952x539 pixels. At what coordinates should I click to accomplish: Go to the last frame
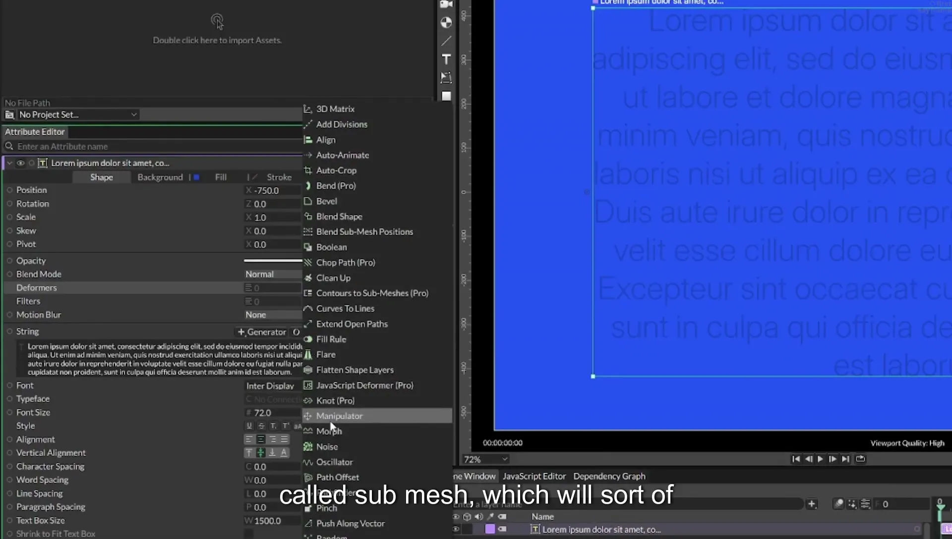tap(845, 459)
